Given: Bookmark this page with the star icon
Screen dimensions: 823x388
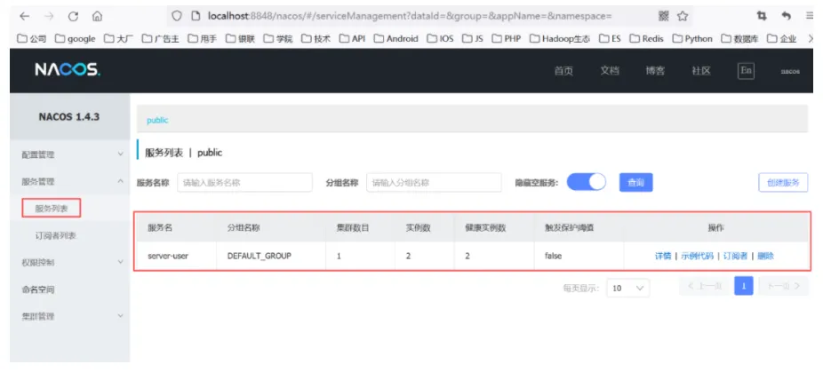Looking at the screenshot, I should pyautogui.click(x=683, y=16).
